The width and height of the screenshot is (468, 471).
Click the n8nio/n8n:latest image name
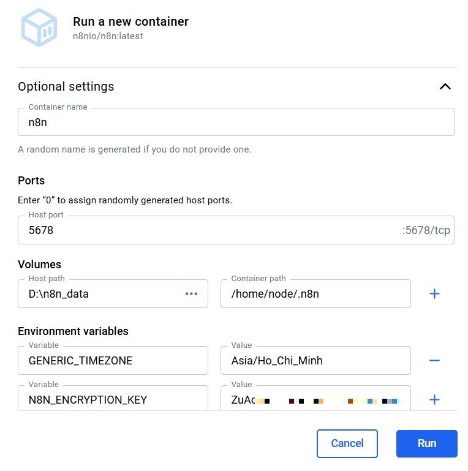point(108,36)
